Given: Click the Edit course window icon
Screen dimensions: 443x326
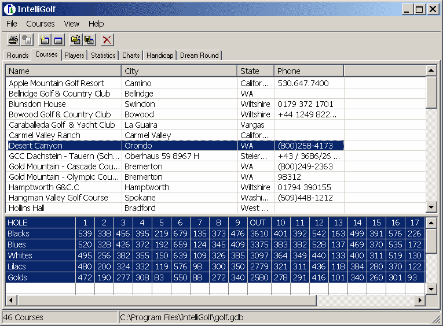Looking at the screenshot, I should tap(58, 40).
